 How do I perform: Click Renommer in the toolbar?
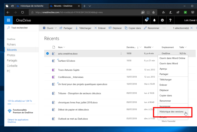tap(152, 28)
